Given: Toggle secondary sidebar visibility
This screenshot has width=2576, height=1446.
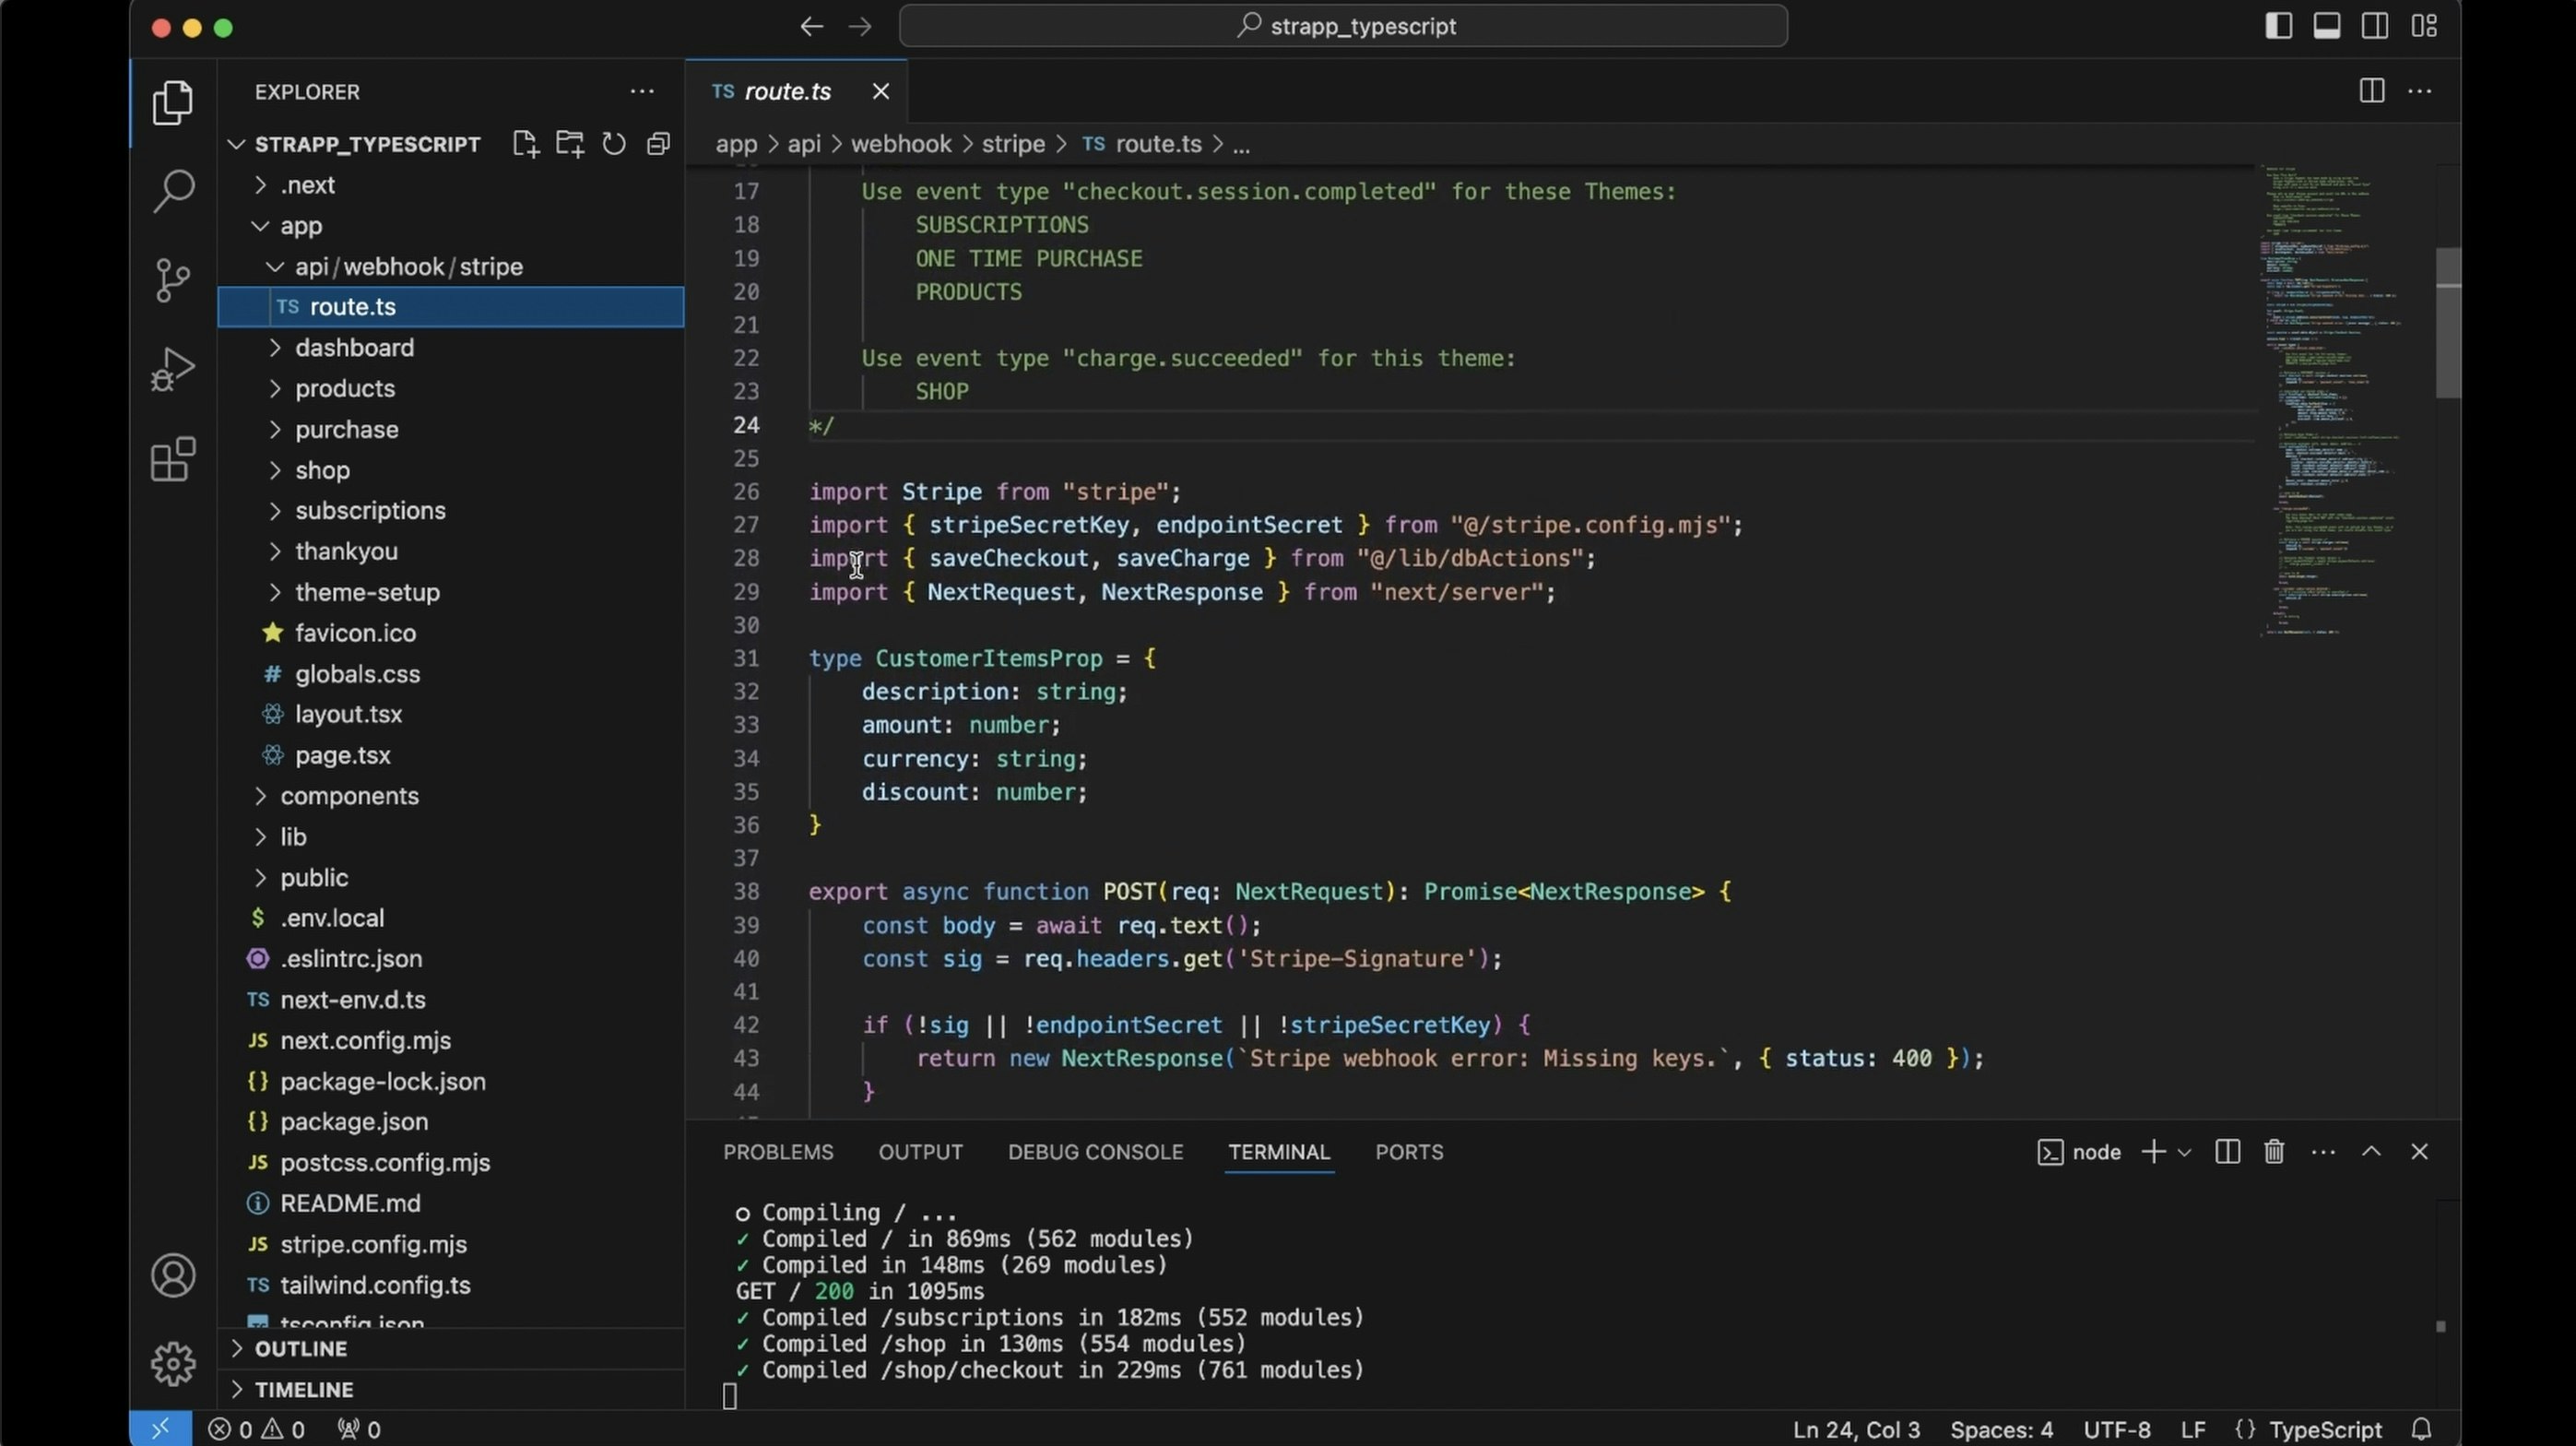Looking at the screenshot, I should pos(2375,26).
